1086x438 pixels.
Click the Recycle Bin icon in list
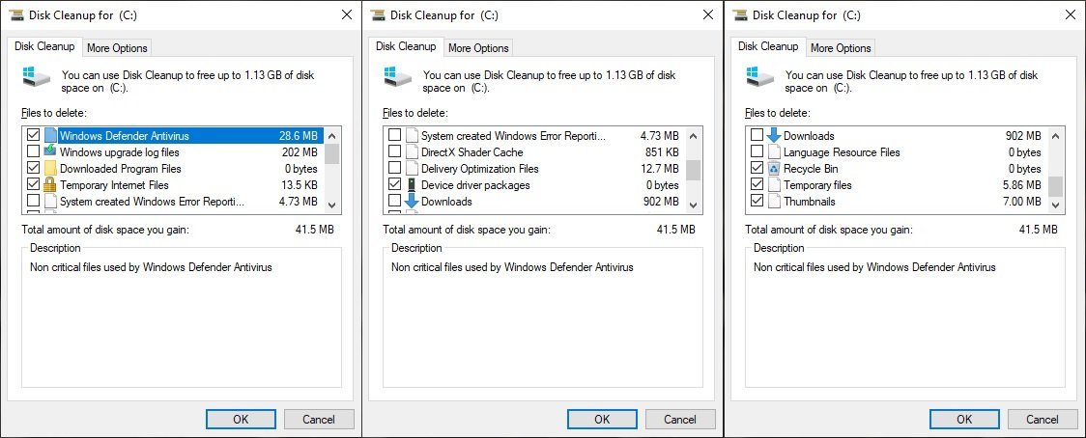(774, 169)
